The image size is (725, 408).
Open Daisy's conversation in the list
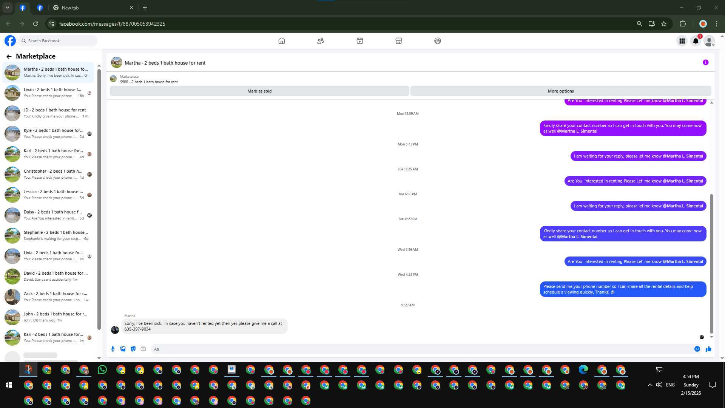48,215
